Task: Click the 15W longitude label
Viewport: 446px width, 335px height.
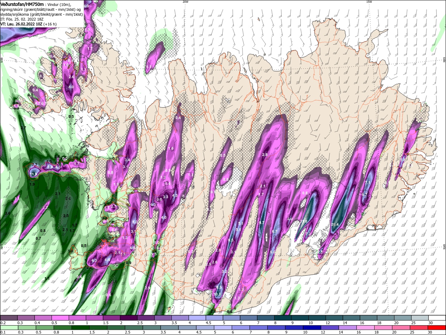Action: [369, 1]
